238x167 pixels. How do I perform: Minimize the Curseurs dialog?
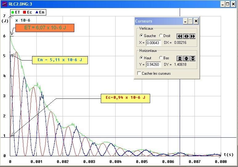(185, 21)
